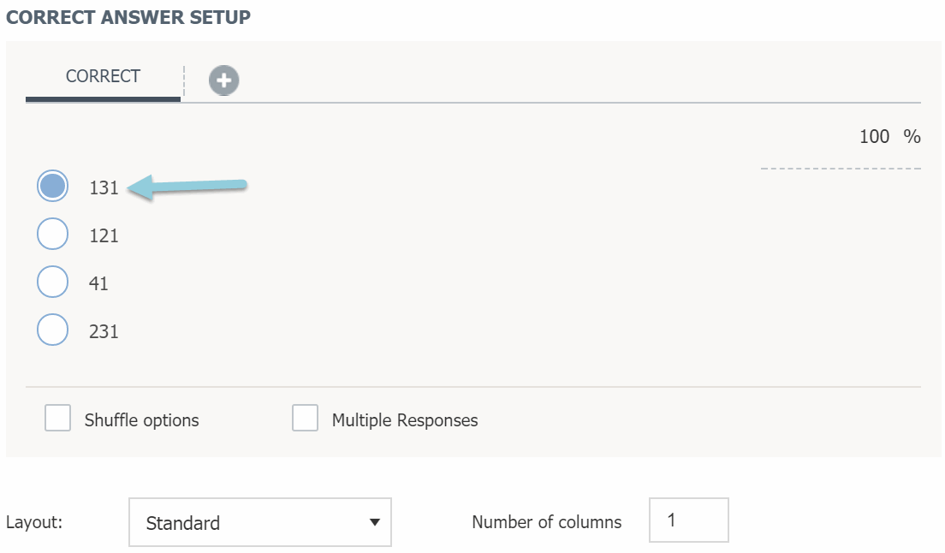Screen dimensions: 945x553
Task: Pick the 231 radio button
Action: [52, 330]
